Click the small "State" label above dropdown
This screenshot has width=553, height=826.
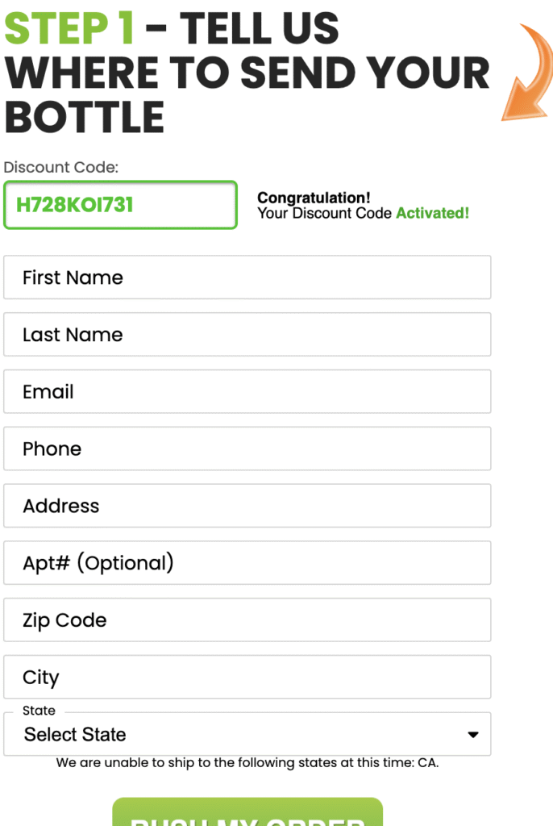39,711
